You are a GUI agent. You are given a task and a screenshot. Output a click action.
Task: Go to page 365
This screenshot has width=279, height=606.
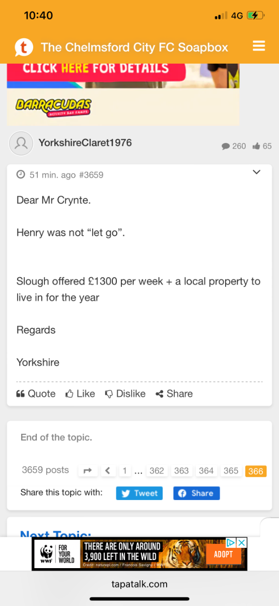[231, 471]
